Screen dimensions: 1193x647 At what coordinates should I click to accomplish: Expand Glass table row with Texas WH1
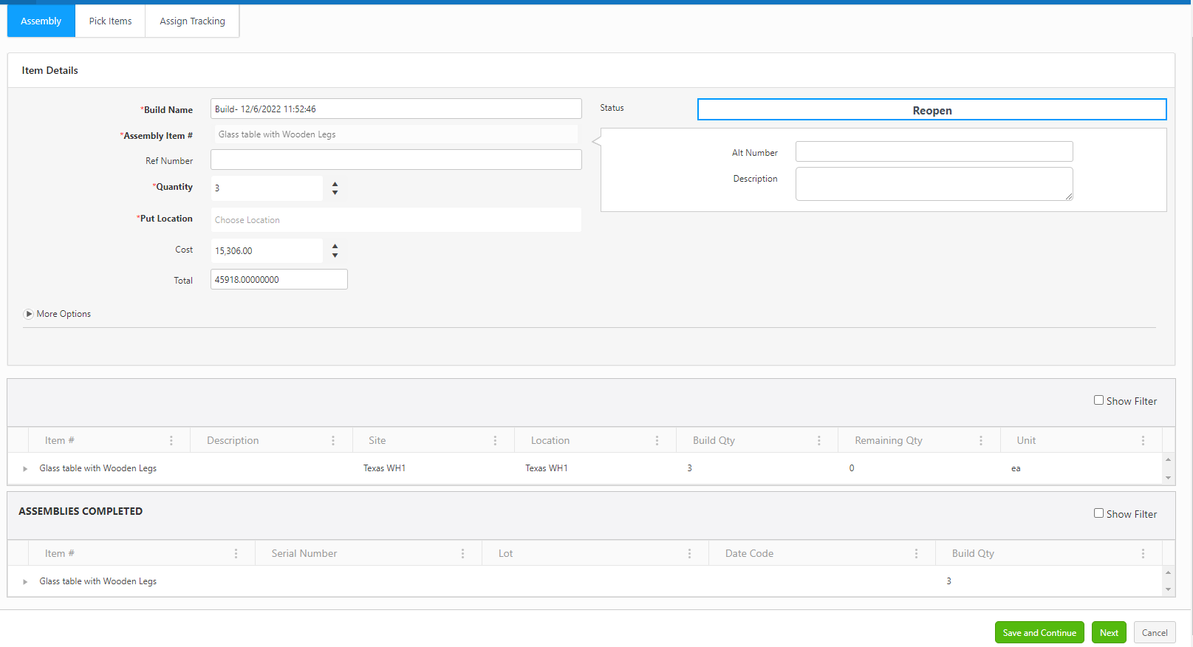click(25, 468)
